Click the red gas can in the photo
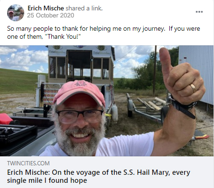 [x=6, y=119]
